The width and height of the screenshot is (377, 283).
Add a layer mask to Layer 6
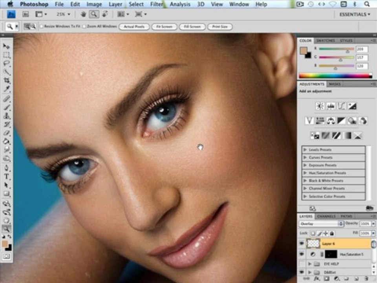pyautogui.click(x=326, y=278)
